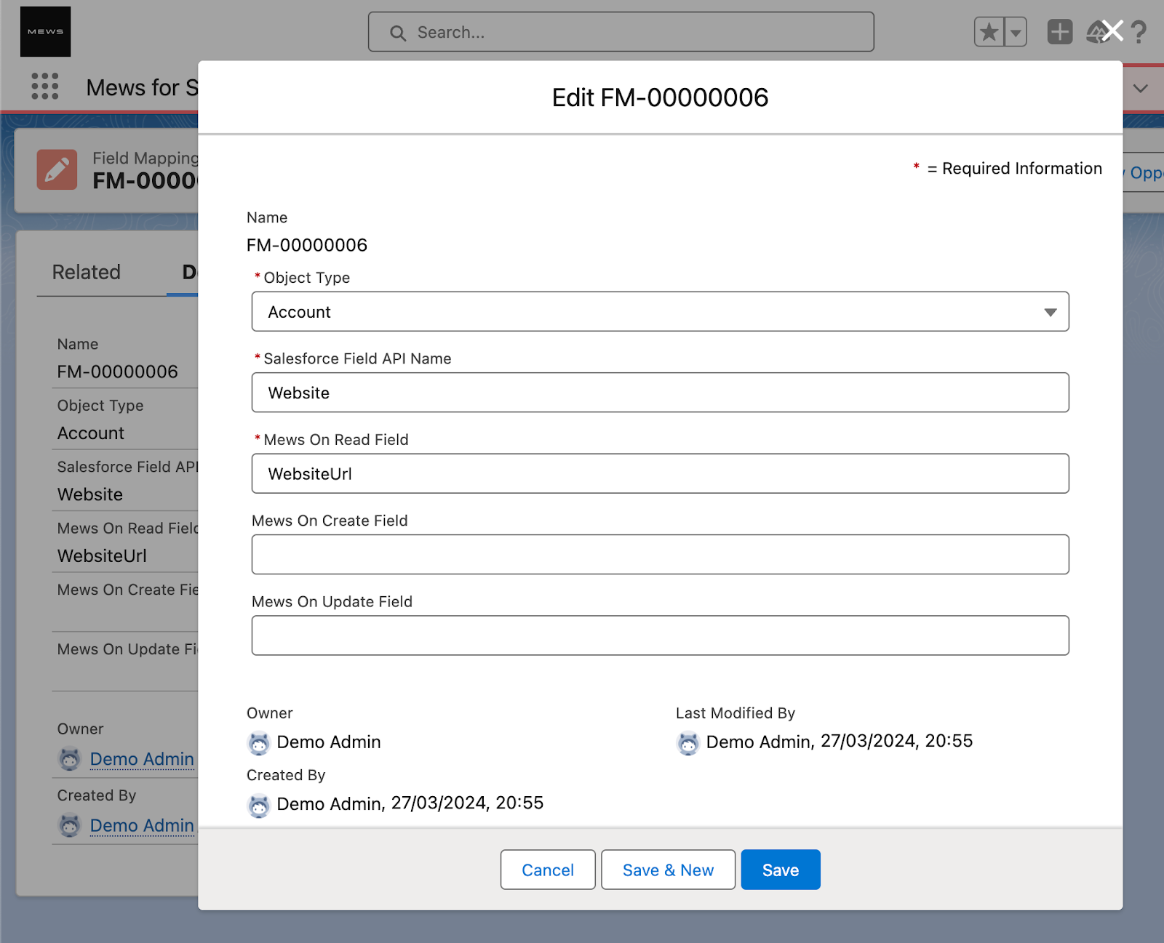The image size is (1164, 943).
Task: Click the Mews On Update Field input
Action: click(x=660, y=635)
